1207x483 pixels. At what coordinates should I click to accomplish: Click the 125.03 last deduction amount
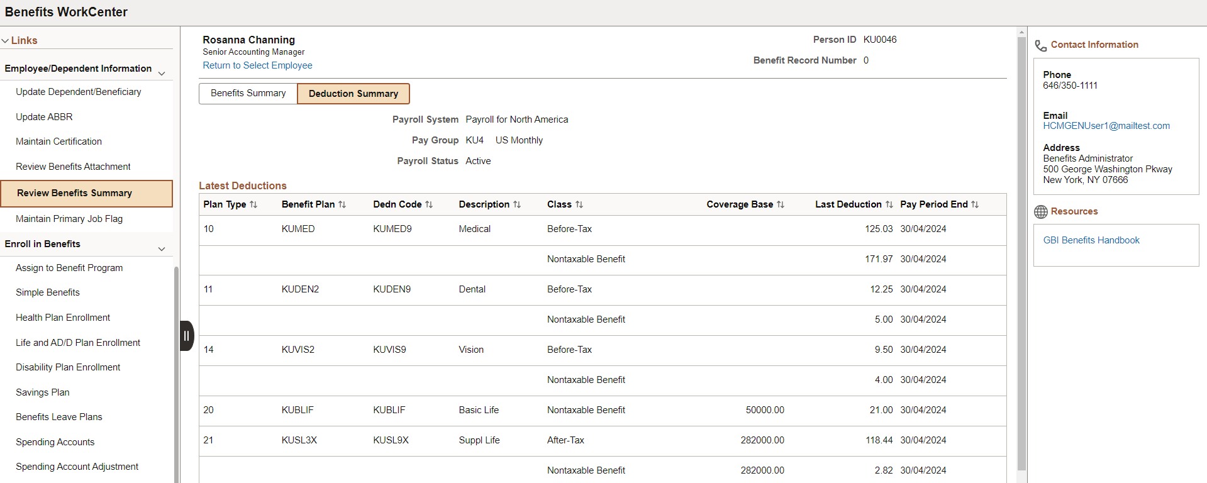[879, 229]
